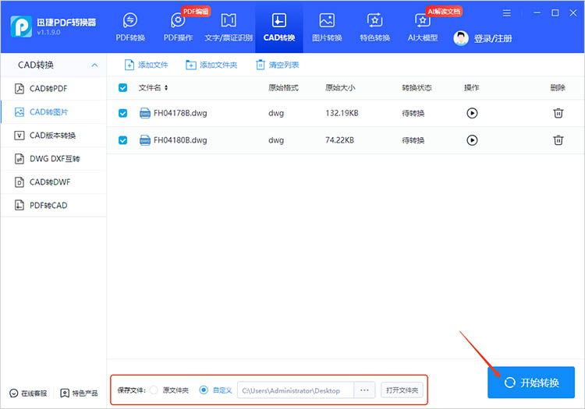Screen dimensions: 585x409
Task: Select 原文件夹 radio option
Action: (154, 390)
